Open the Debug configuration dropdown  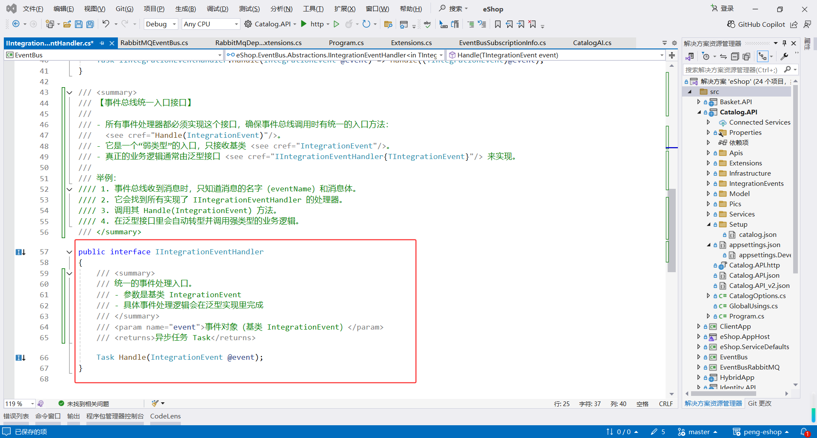[160, 24]
